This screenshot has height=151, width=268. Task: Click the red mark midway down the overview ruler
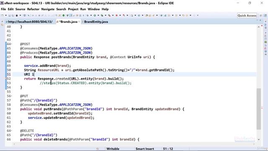click(x=262, y=108)
